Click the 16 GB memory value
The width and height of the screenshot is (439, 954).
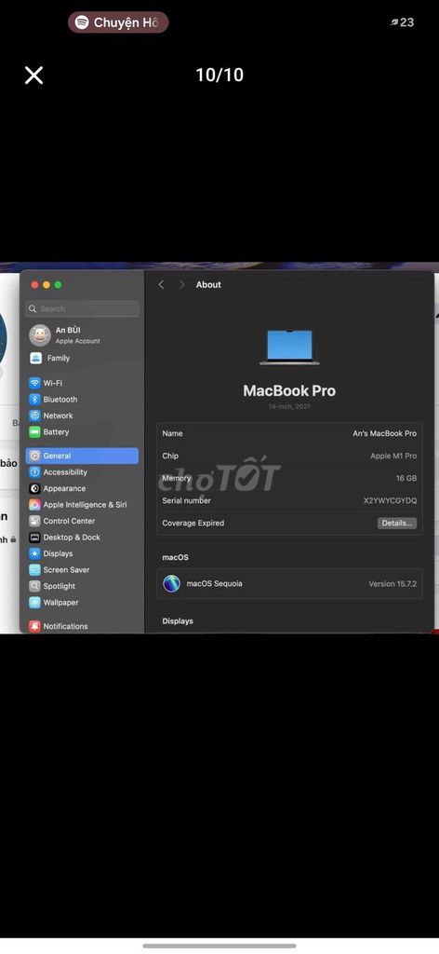pyautogui.click(x=406, y=479)
